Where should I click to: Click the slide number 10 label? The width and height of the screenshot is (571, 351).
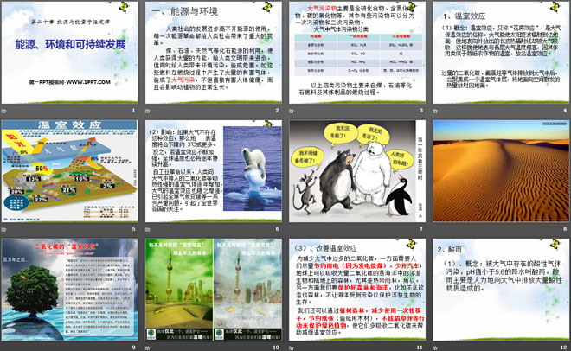pos(276,348)
